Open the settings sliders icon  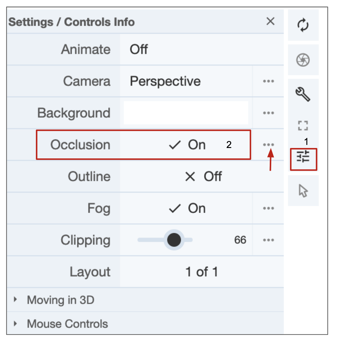(x=303, y=157)
